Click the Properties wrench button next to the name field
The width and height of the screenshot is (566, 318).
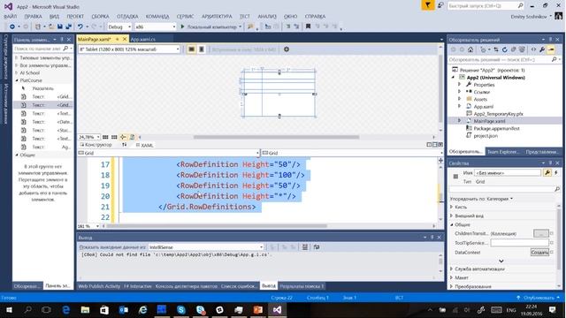[x=547, y=173]
